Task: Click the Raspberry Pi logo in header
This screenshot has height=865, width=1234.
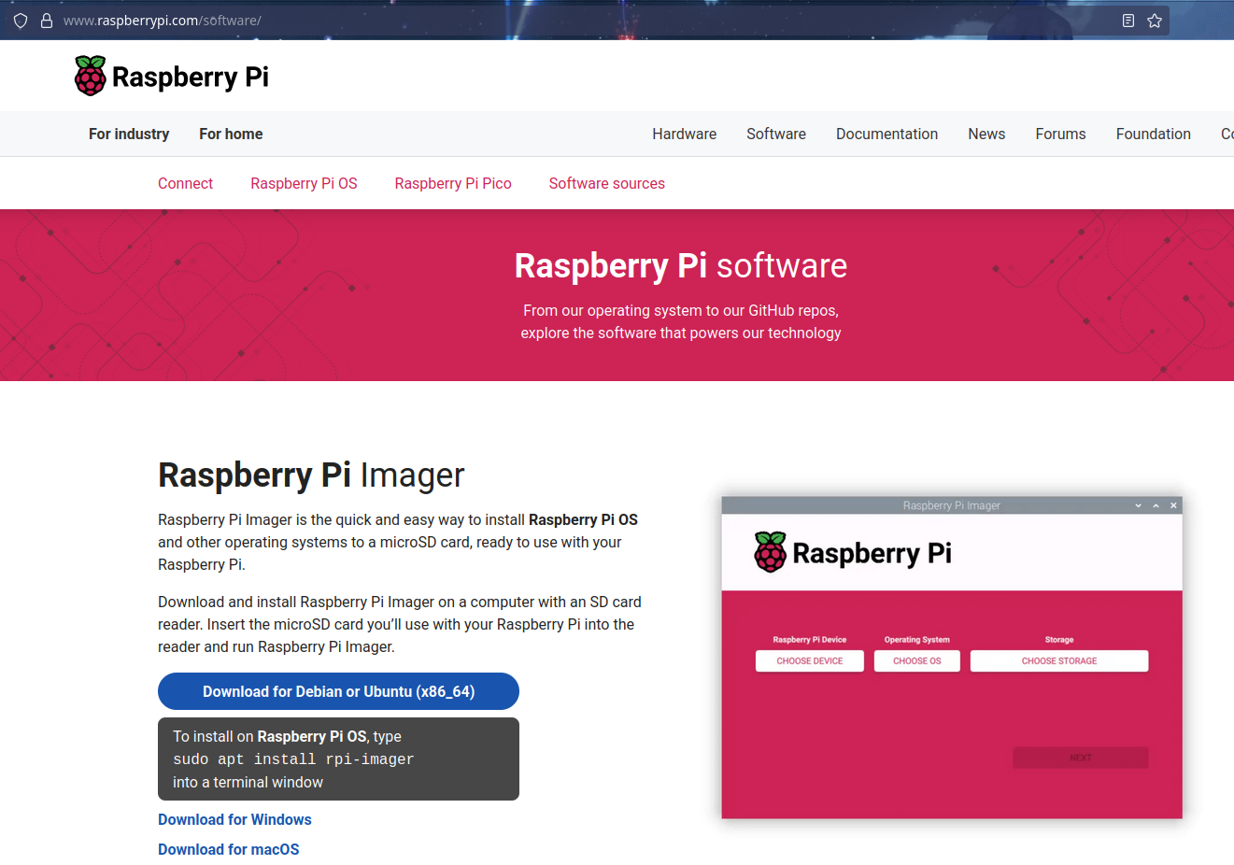Action: click(172, 77)
